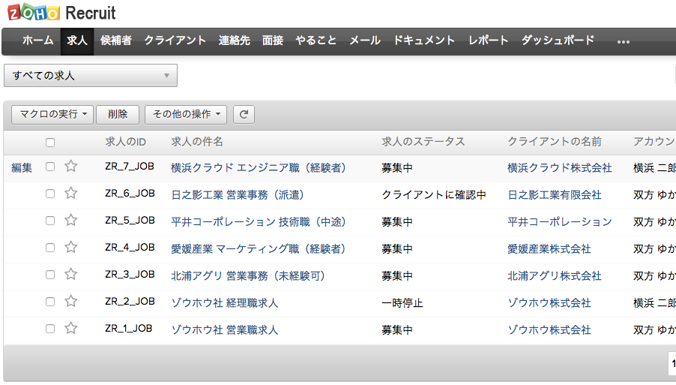Check the box for ZR_4_JOB
Image resolution: width=676 pixels, height=385 pixels.
coord(50,248)
